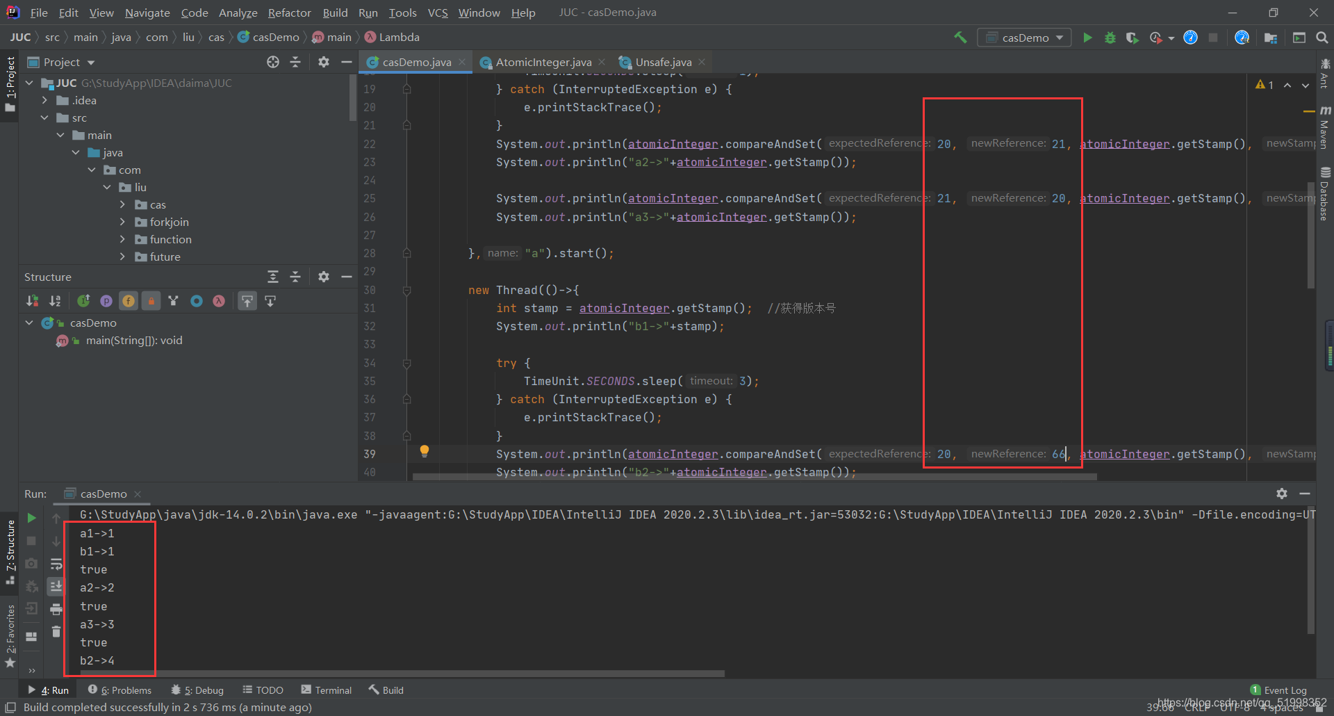1334x716 pixels.
Task: Toggle sort by visibility in Structure
Action: pos(33,301)
